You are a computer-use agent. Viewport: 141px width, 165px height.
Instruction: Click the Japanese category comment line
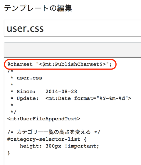(54, 132)
